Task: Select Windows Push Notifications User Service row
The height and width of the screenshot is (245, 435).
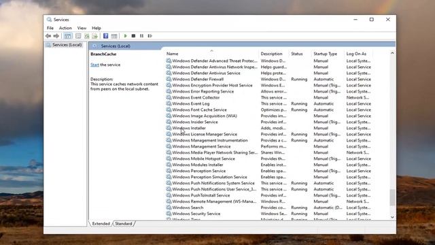Action: tap(268, 189)
